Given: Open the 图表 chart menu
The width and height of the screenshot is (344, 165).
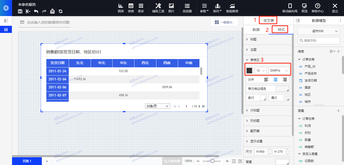Looking at the screenshot, I should point(121,8).
